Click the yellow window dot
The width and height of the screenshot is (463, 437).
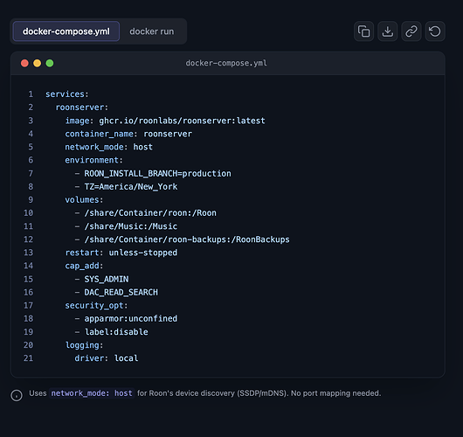(x=38, y=63)
